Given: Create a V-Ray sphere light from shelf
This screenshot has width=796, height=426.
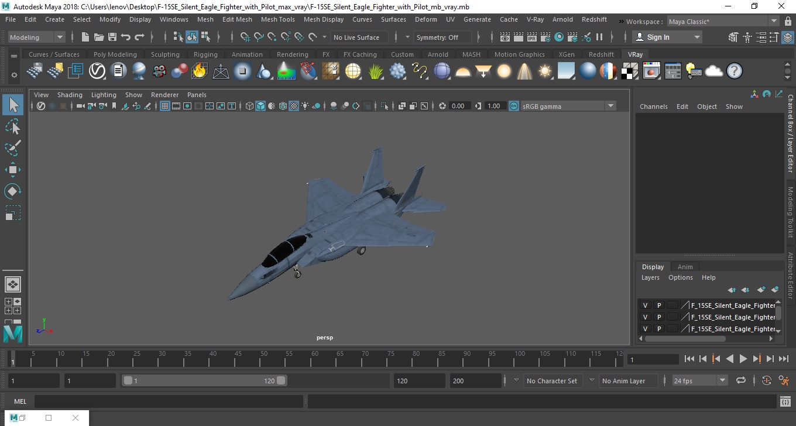Looking at the screenshot, I should pyautogui.click(x=504, y=71).
